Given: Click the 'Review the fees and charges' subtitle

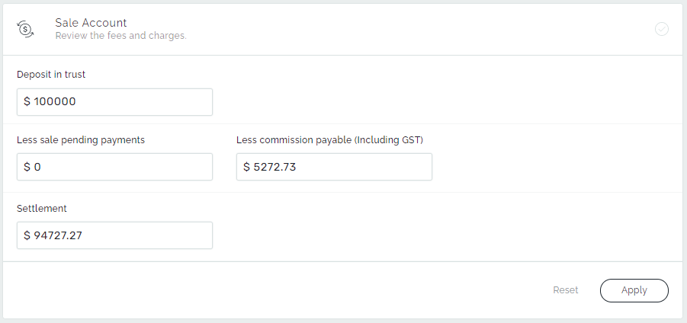Looking at the screenshot, I should click(x=120, y=36).
